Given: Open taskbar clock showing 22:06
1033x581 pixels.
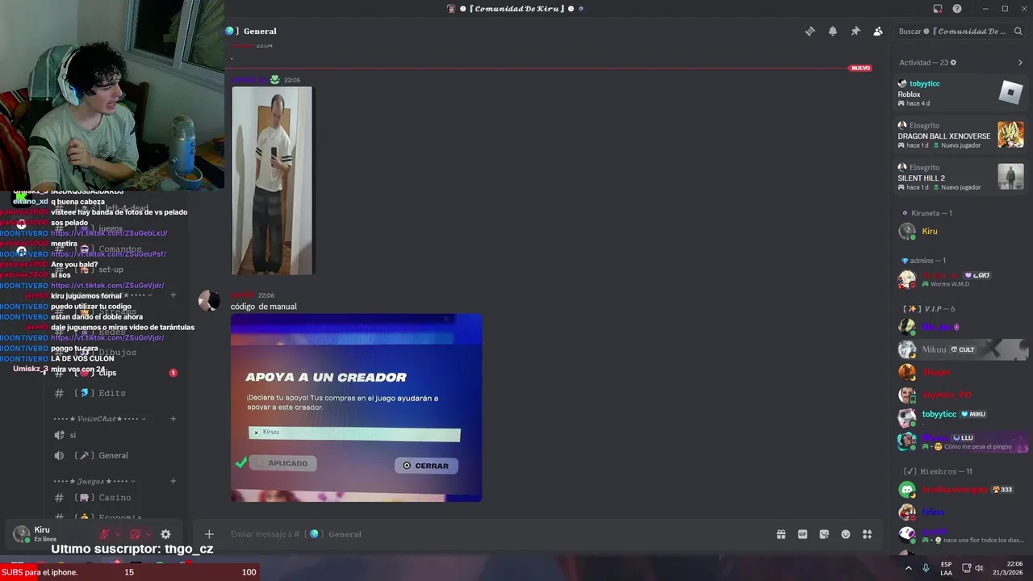Looking at the screenshot, I should point(1008,568).
